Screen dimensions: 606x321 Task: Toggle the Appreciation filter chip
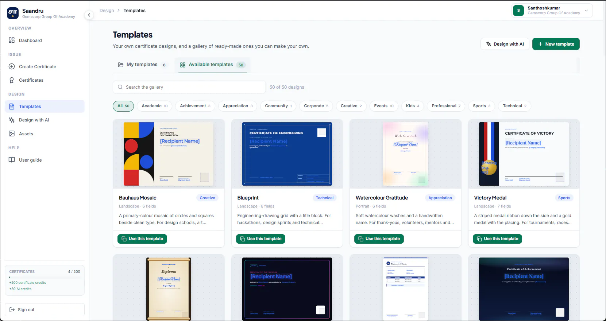tap(238, 106)
